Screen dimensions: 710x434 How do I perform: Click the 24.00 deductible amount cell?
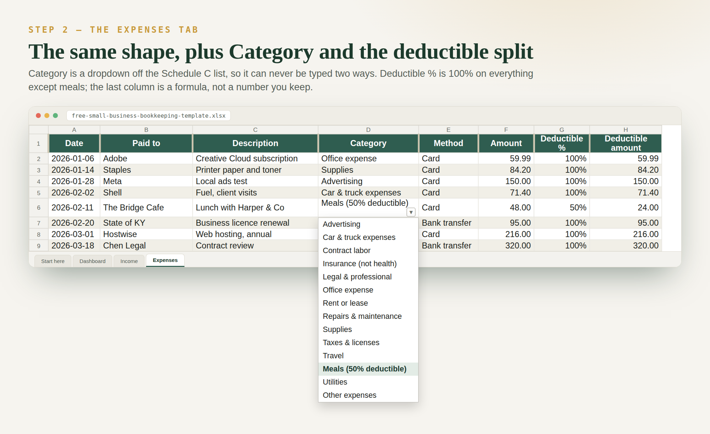[x=626, y=208]
